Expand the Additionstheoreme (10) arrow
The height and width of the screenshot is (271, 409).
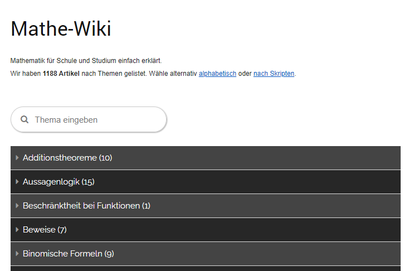17,158
